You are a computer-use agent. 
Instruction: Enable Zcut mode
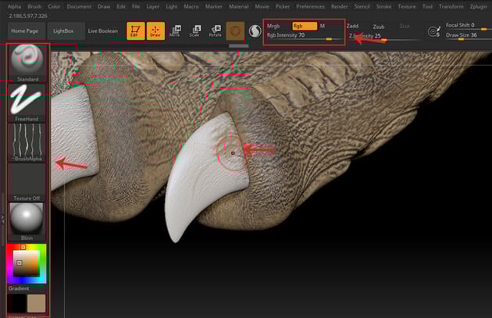tap(405, 26)
